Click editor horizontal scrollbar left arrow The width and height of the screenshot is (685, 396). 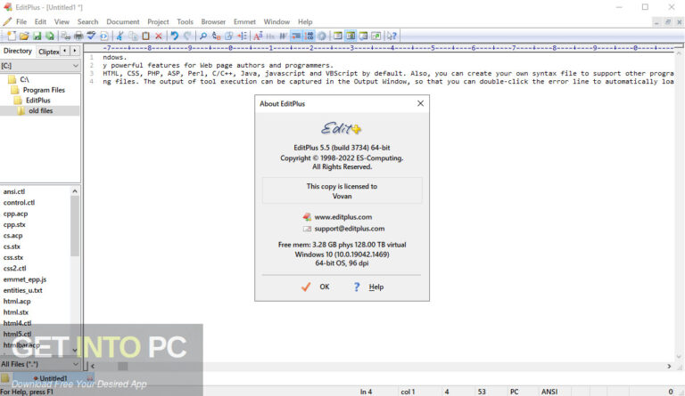93,367
